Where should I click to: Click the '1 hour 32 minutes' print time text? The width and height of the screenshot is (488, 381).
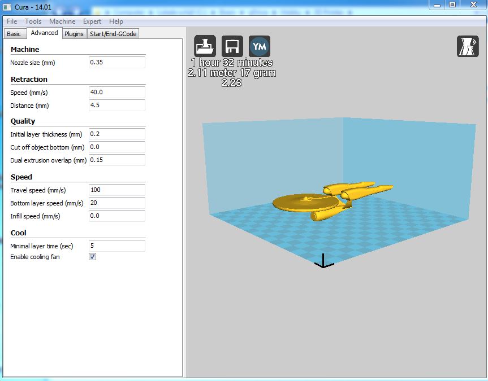pyautogui.click(x=232, y=63)
